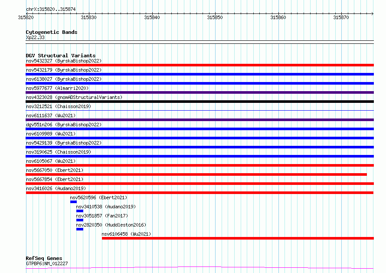Viewport: 386px width, 273px height.
Task: Click nsv3051857 (Fan2017) label
Action: pyautogui.click(x=102, y=216)
